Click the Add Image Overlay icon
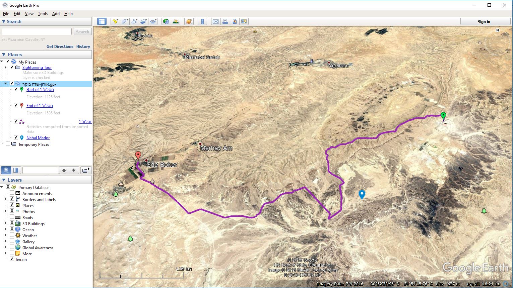This screenshot has height=288, width=513. 143,21
